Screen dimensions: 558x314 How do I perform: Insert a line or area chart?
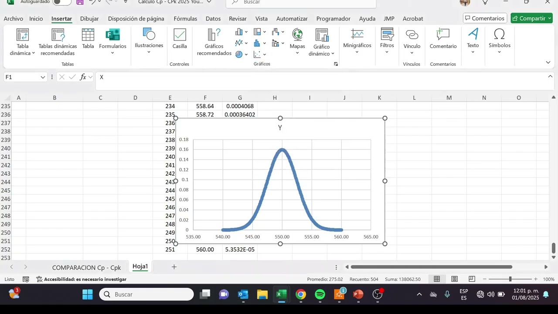pyautogui.click(x=239, y=43)
